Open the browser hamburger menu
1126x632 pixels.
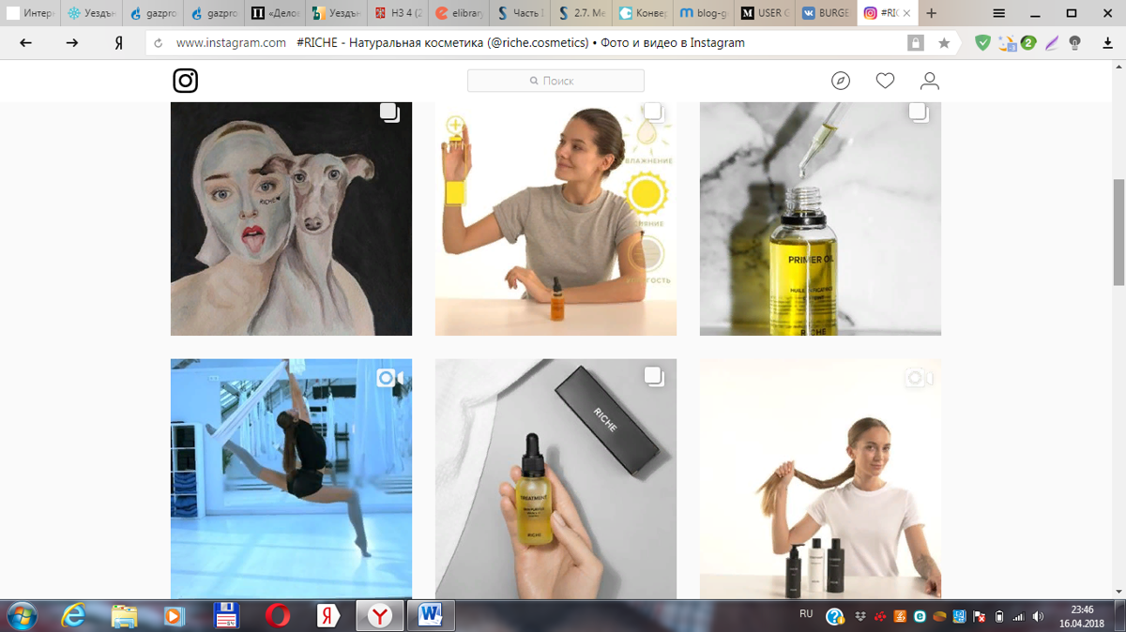pos(999,13)
